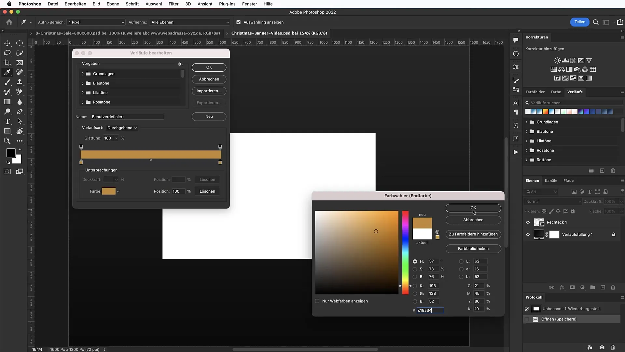Click the Ebene menu item
This screenshot has height=352, width=625.
[x=112, y=4]
